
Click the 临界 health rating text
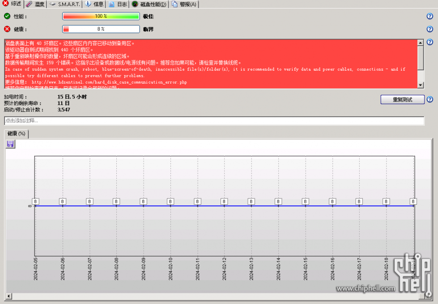(148, 30)
